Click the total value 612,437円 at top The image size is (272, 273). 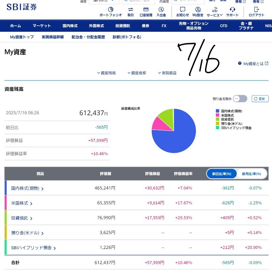point(93,113)
